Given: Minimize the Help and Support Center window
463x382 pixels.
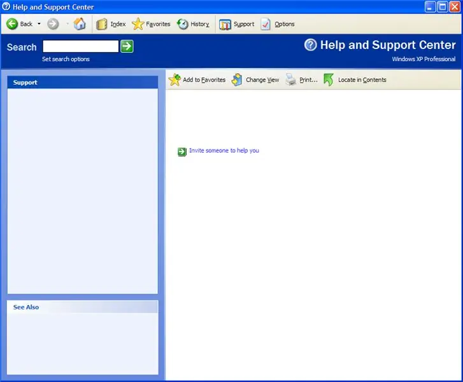Looking at the screenshot, I should click(x=430, y=7).
